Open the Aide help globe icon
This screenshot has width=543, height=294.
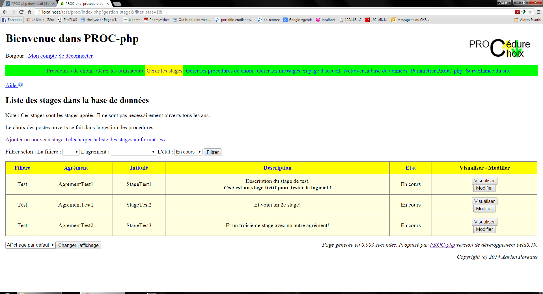tap(20, 84)
